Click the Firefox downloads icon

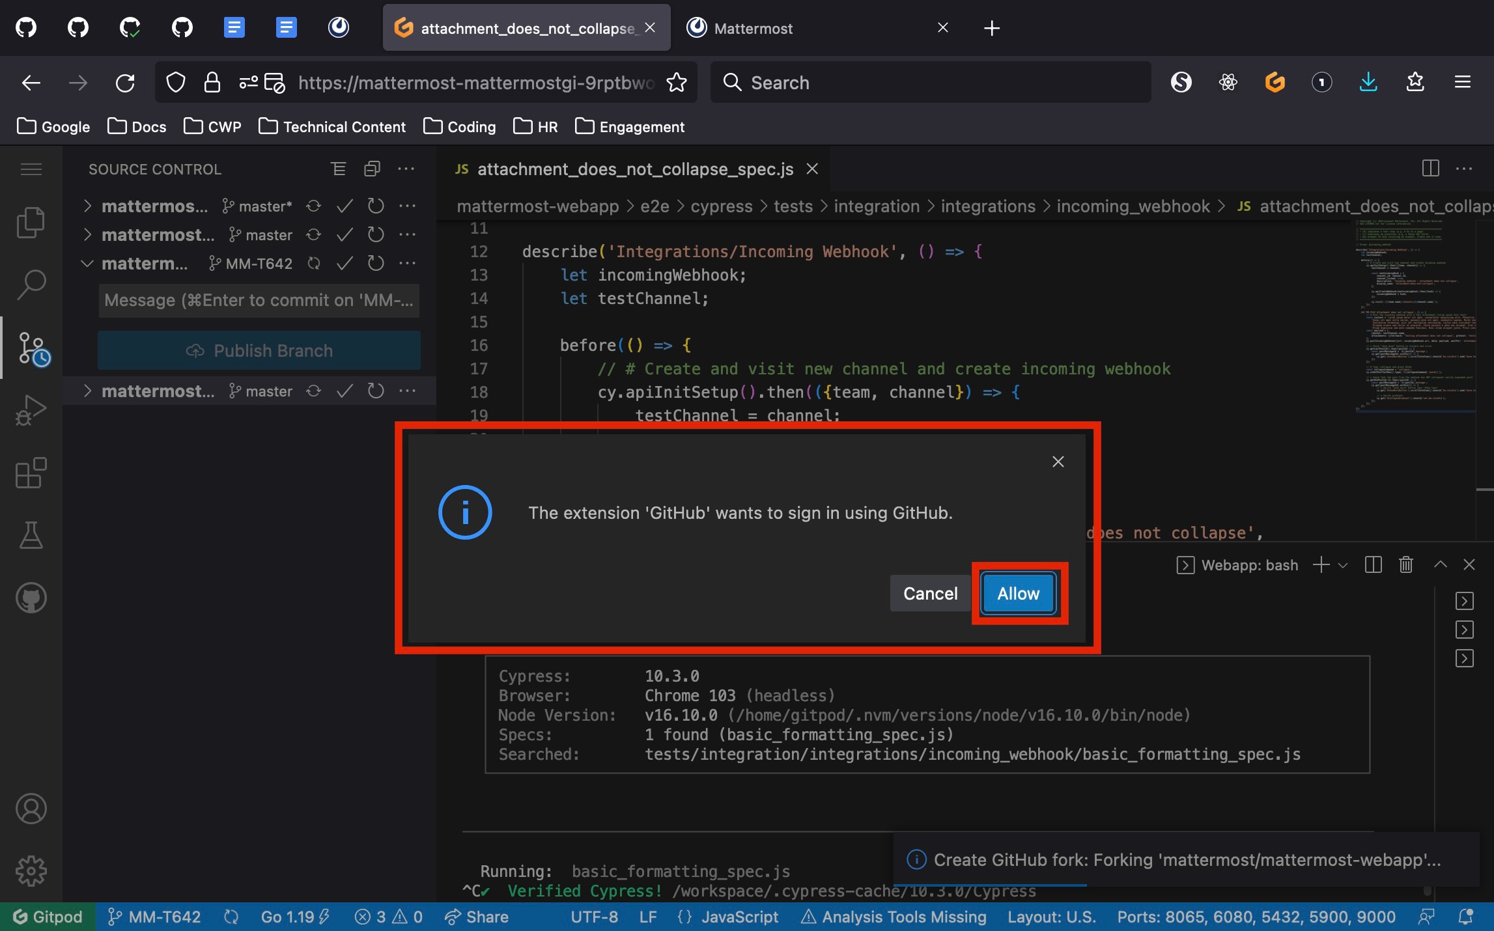(1368, 82)
